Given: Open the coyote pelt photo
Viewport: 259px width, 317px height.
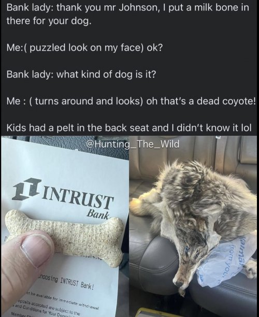Looking at the screenshot, I should tap(194, 226).
